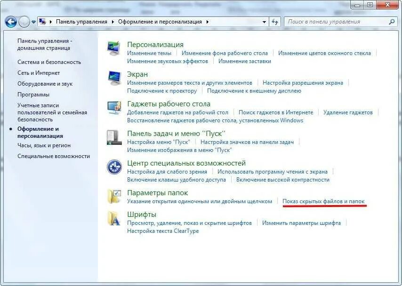Select Оформление и персонализация in sidebar
This screenshot has width=402, height=286.
tap(40, 133)
